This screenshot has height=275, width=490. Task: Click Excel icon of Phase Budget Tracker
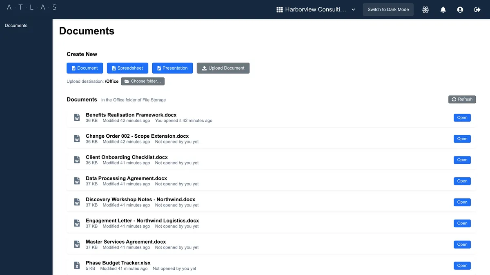(x=77, y=266)
